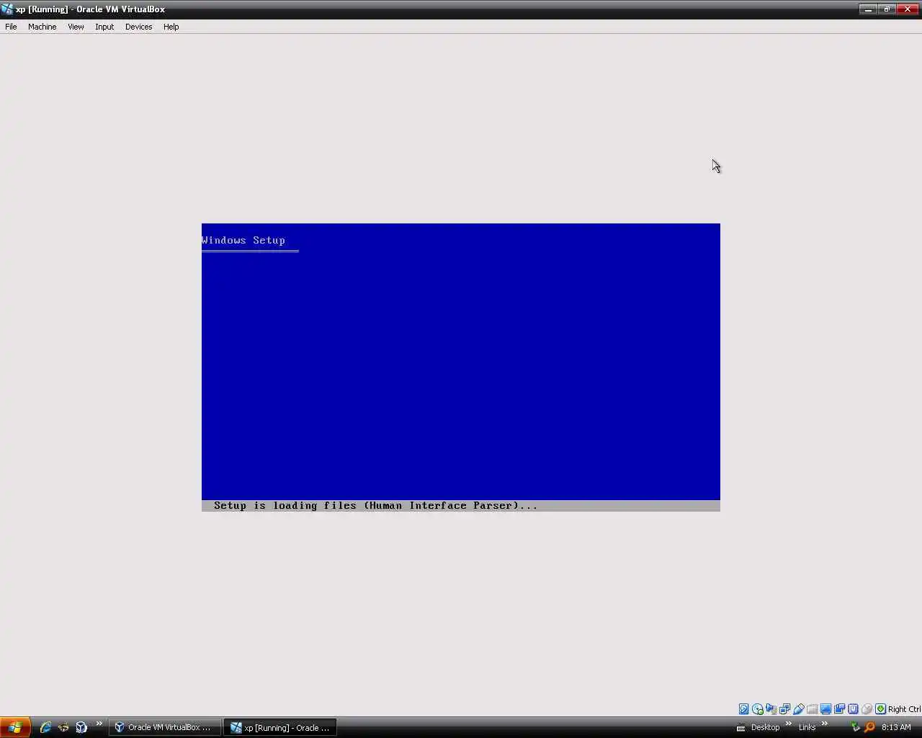Open the Windows Start menu orb
This screenshot has width=922, height=738.
click(x=15, y=727)
